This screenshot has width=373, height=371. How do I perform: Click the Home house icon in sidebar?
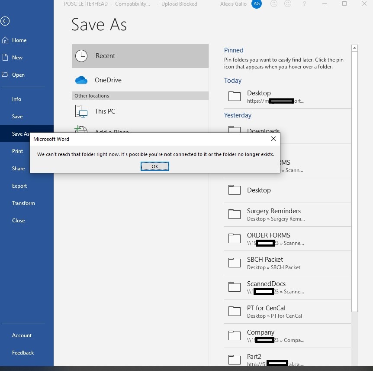pyautogui.click(x=5, y=40)
